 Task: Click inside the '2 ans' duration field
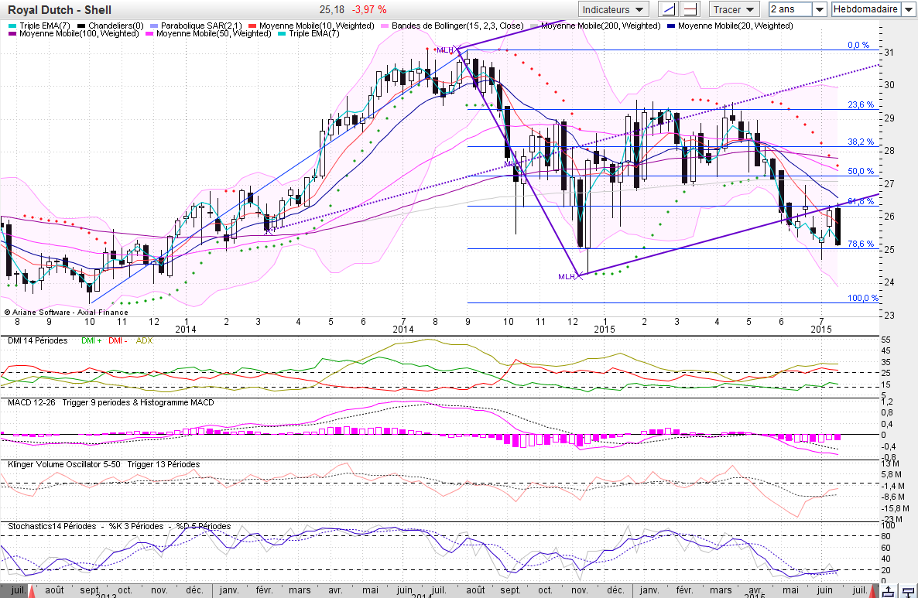click(791, 9)
